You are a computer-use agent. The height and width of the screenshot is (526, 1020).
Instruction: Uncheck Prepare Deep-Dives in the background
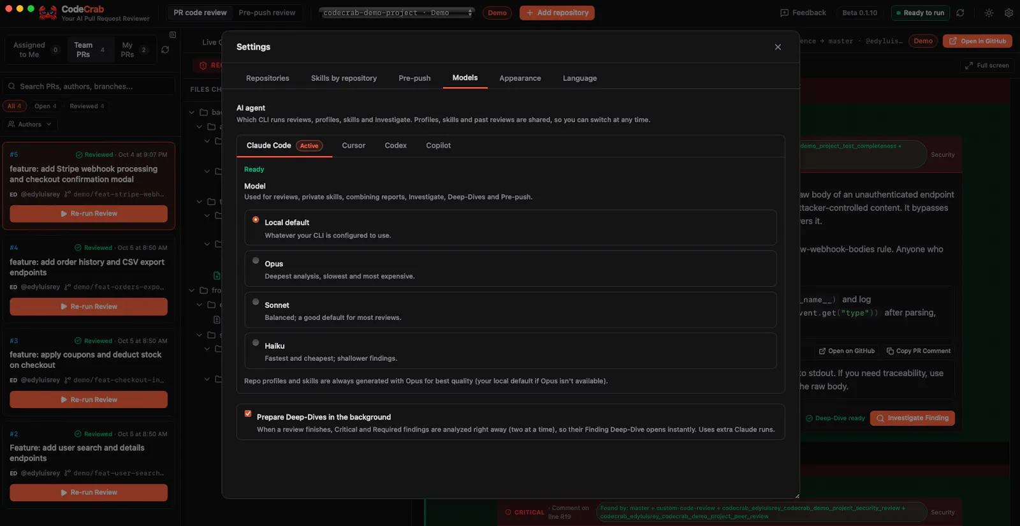pos(248,414)
